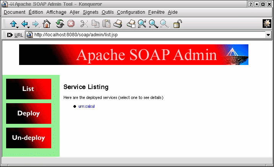
Task: Click the page favicon in the URL bar
Action: [30, 35]
